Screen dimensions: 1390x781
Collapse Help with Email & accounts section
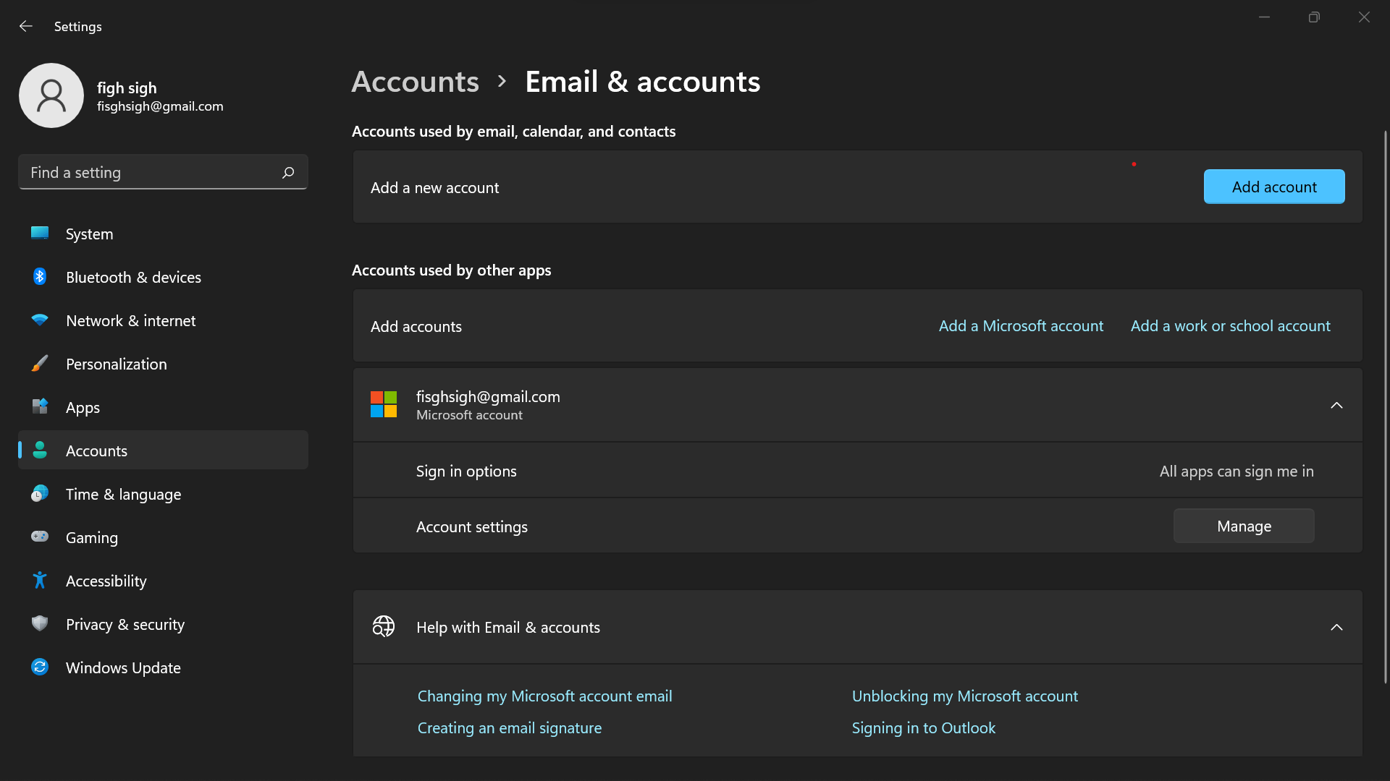coord(1336,628)
